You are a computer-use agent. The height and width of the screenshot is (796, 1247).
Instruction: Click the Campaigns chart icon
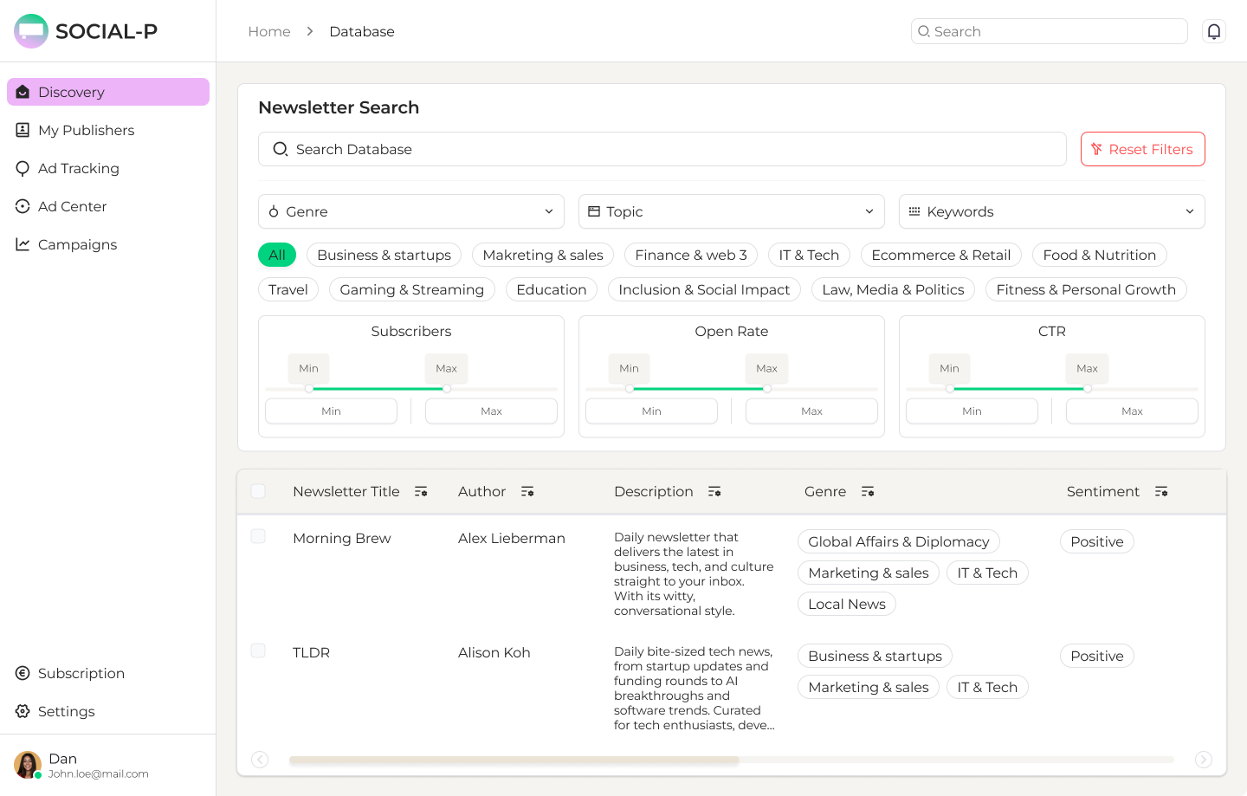(x=23, y=244)
